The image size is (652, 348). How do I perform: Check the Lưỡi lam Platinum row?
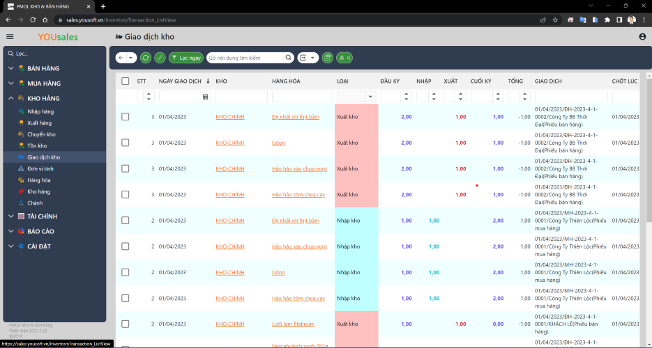(125, 324)
